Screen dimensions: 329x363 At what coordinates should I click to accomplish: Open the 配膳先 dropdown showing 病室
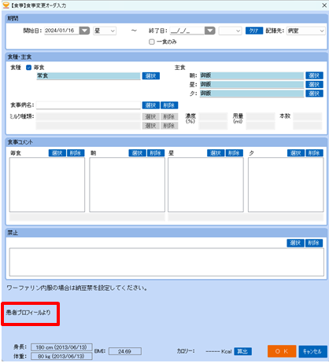[306, 31]
